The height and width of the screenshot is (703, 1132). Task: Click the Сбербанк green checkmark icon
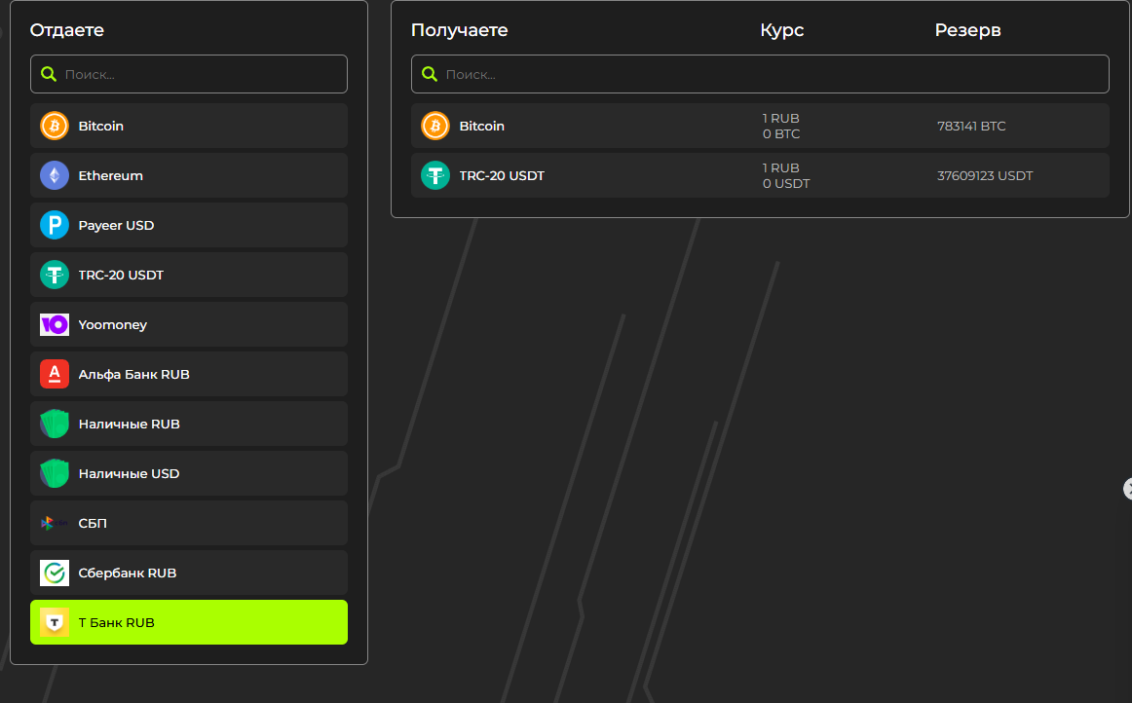(x=55, y=573)
